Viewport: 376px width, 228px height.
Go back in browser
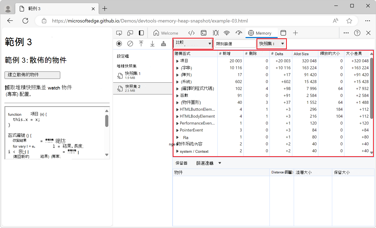coord(10,21)
